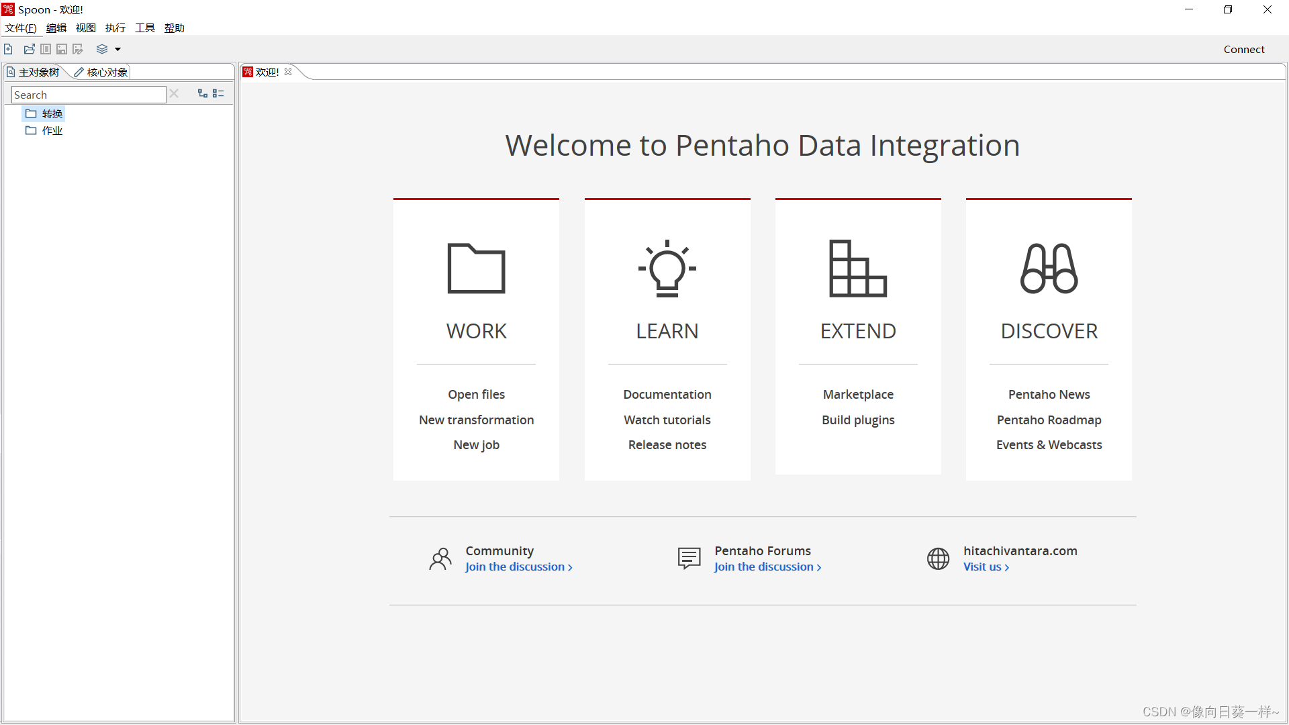1289x725 pixels.
Task: Close the 欢迎! tab
Action: 288,72
